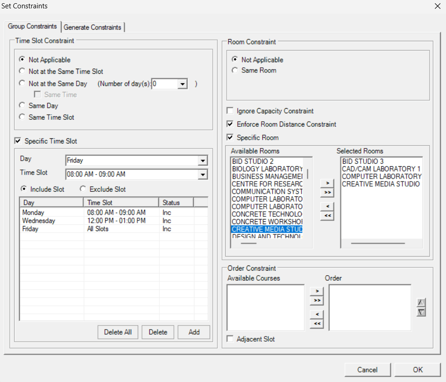
Task: Move course up in Order list
Action: click(x=421, y=302)
